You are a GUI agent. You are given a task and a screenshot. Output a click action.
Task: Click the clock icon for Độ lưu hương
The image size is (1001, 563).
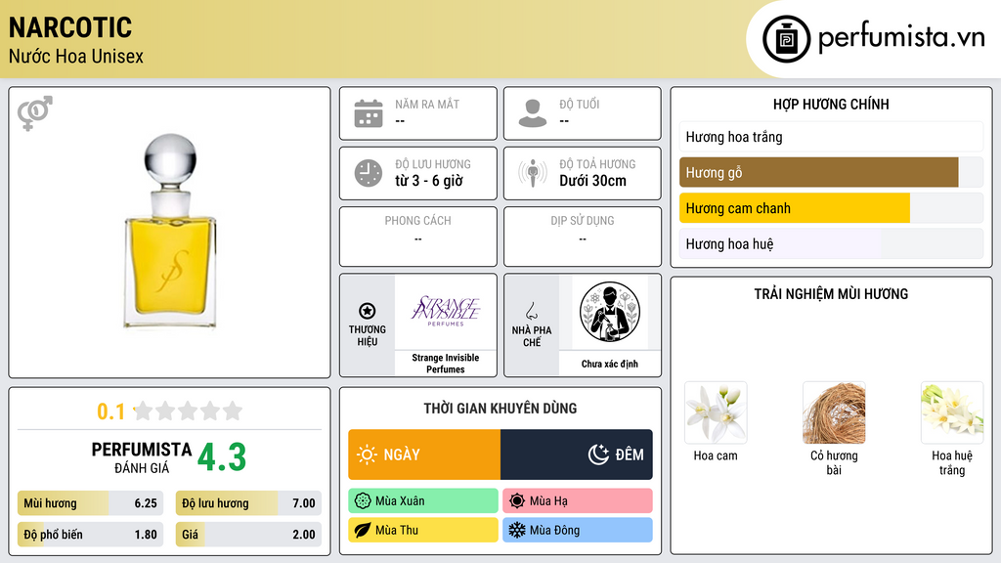click(x=369, y=173)
